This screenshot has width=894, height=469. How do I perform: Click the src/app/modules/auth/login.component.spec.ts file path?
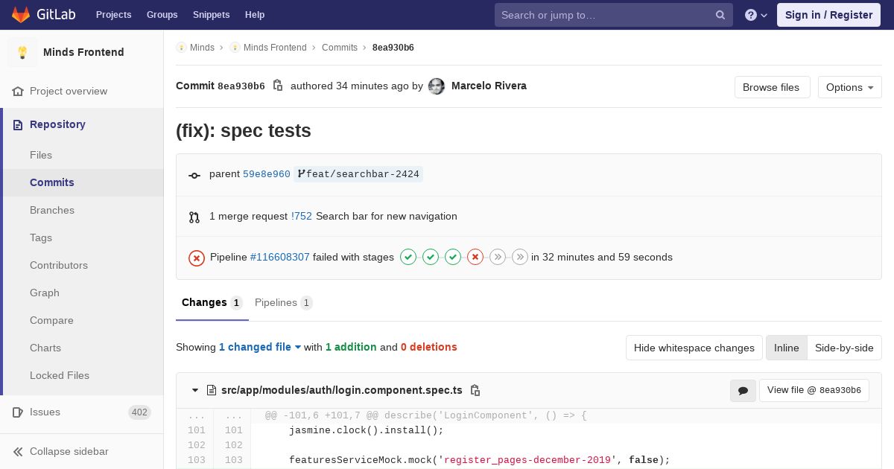click(x=342, y=390)
